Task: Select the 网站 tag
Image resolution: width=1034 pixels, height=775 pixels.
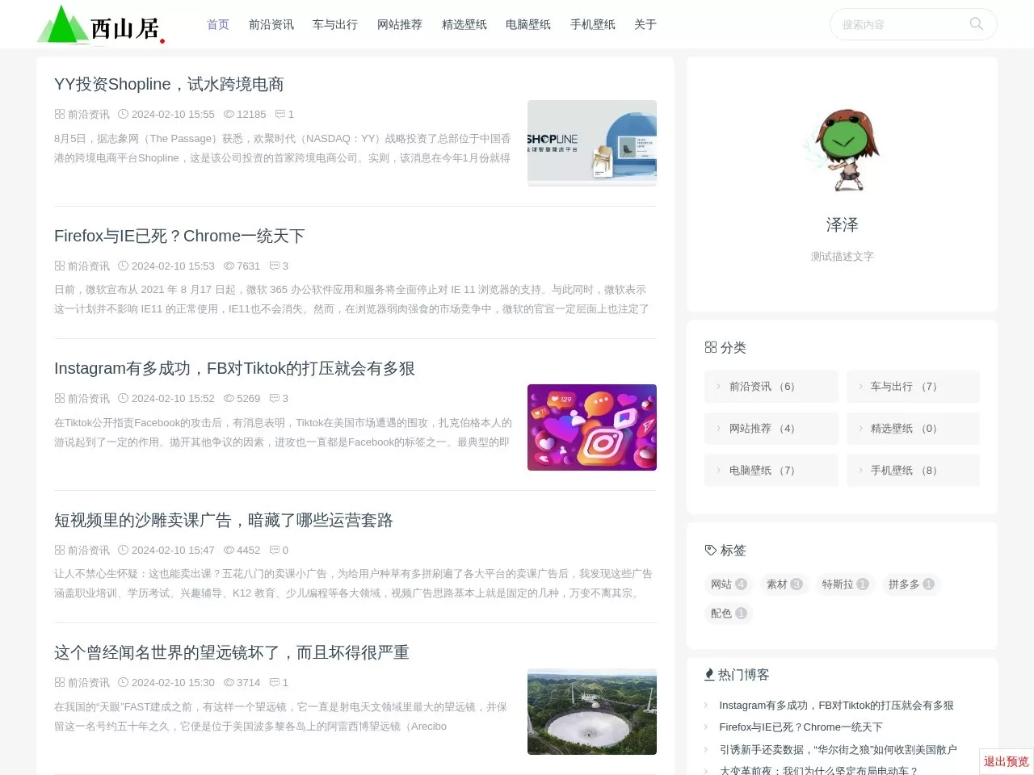Action: click(x=728, y=584)
